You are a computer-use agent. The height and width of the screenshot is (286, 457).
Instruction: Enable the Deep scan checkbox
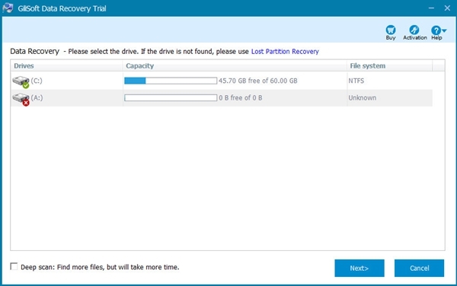[x=14, y=266]
